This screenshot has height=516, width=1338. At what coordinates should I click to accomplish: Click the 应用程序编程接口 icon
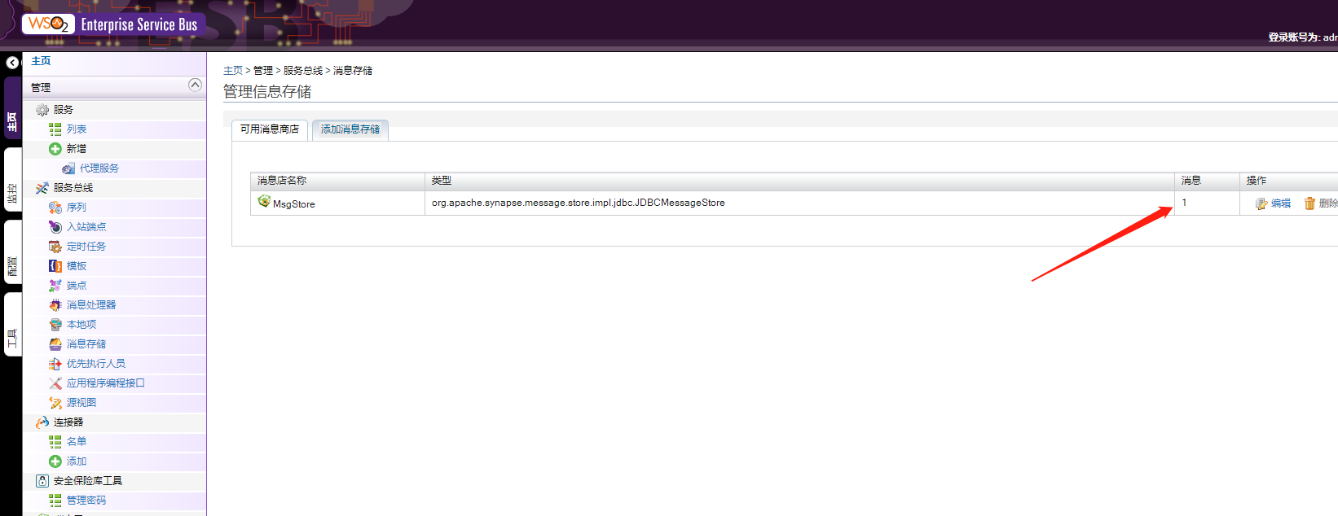coord(55,383)
